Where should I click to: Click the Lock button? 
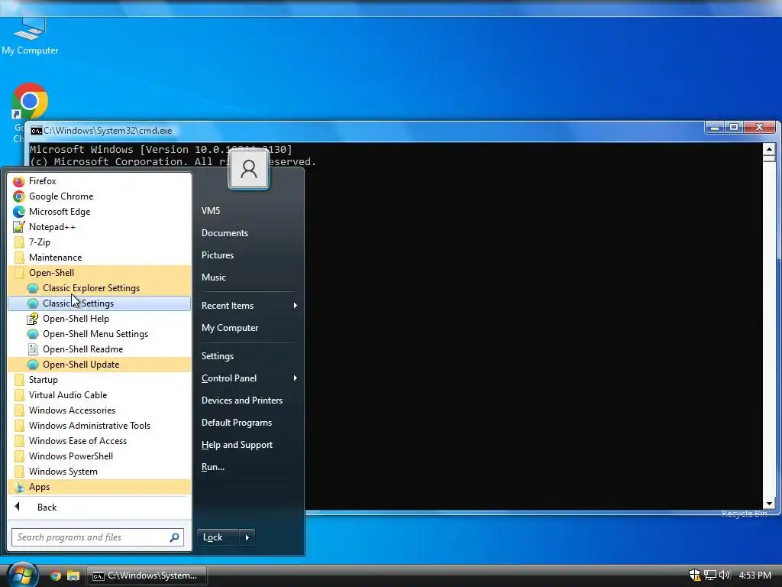click(x=218, y=537)
